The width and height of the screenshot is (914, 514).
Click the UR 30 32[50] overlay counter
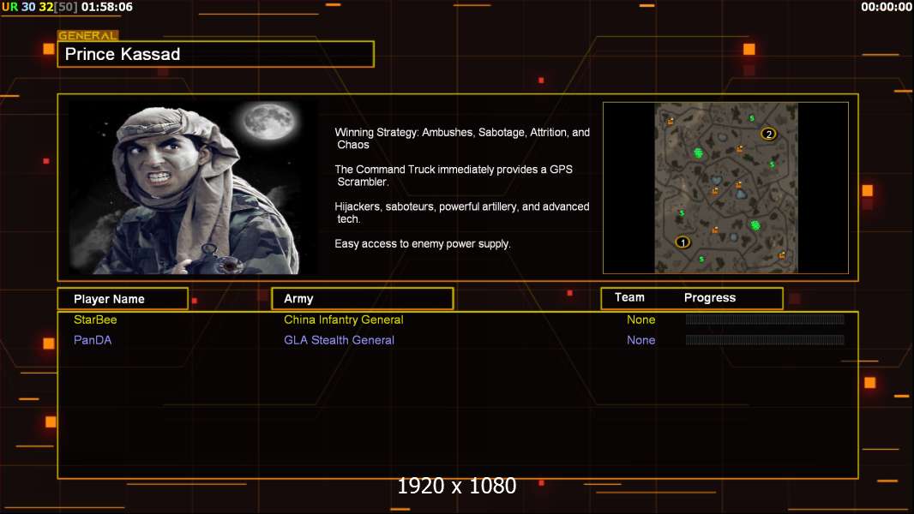click(x=39, y=7)
